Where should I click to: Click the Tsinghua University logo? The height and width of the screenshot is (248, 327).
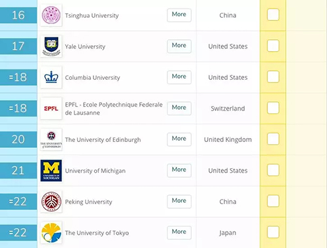(x=51, y=15)
